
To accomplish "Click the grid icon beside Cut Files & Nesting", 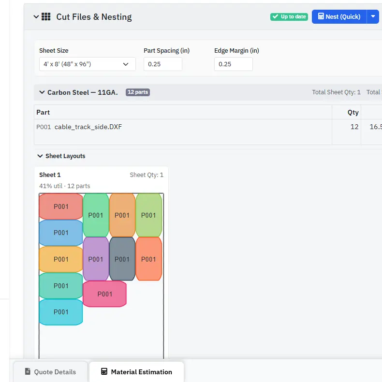I will pyautogui.click(x=46, y=17).
